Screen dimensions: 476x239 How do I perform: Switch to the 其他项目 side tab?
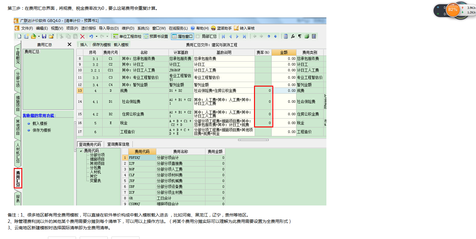pyautogui.click(x=18, y=127)
